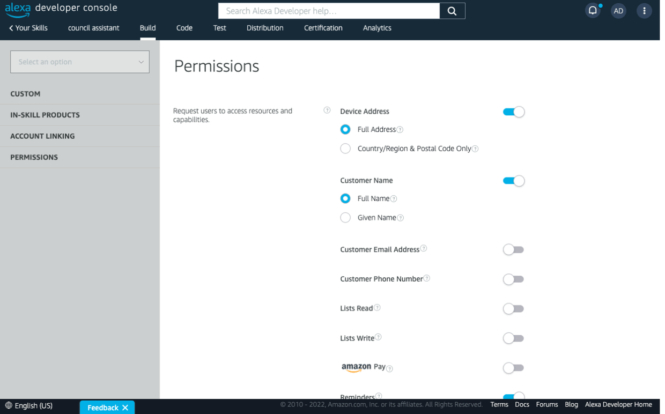665x414 pixels.
Task: Switch to the Test tab
Action: tap(220, 28)
